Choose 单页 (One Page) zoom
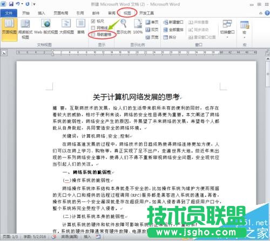The height and width of the screenshot is (241, 270). 152,22
